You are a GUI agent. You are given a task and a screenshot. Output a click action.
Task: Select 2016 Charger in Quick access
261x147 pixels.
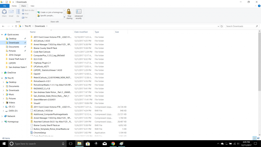coord(15,55)
